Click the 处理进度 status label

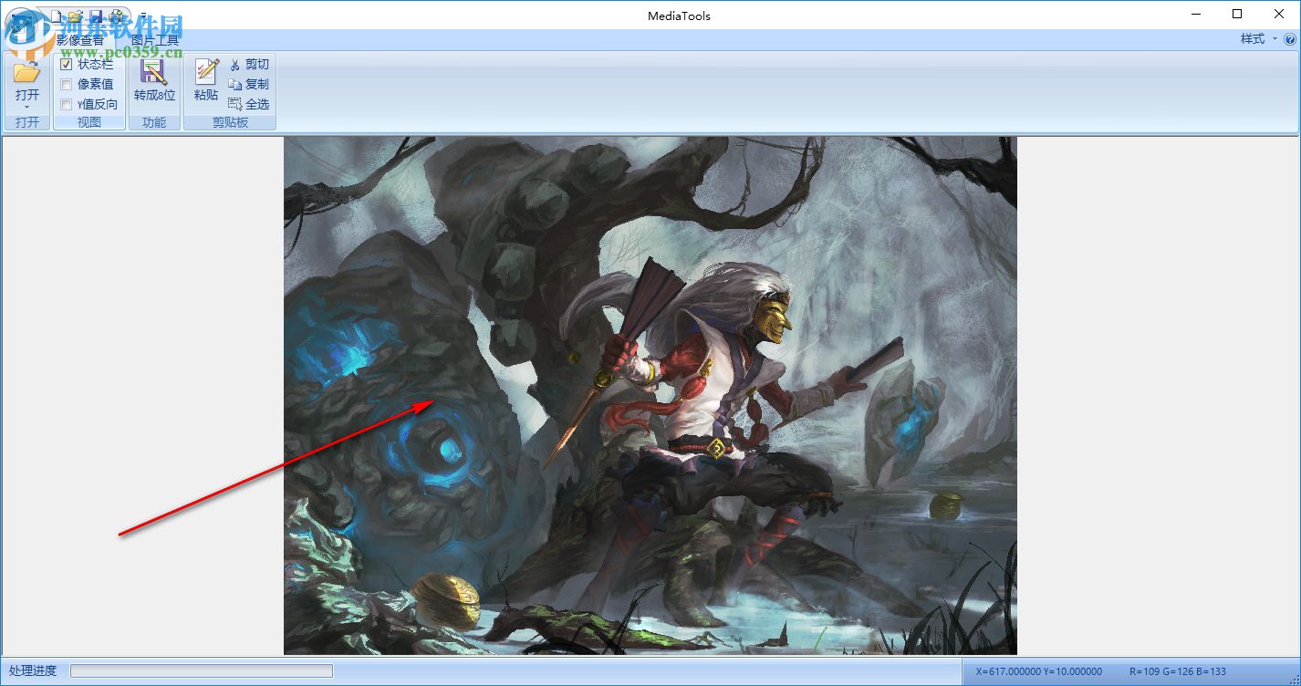click(x=33, y=671)
